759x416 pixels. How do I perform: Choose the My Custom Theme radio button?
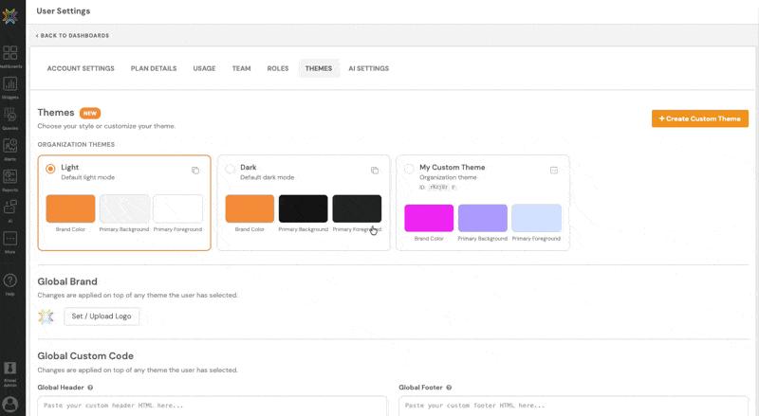click(409, 170)
